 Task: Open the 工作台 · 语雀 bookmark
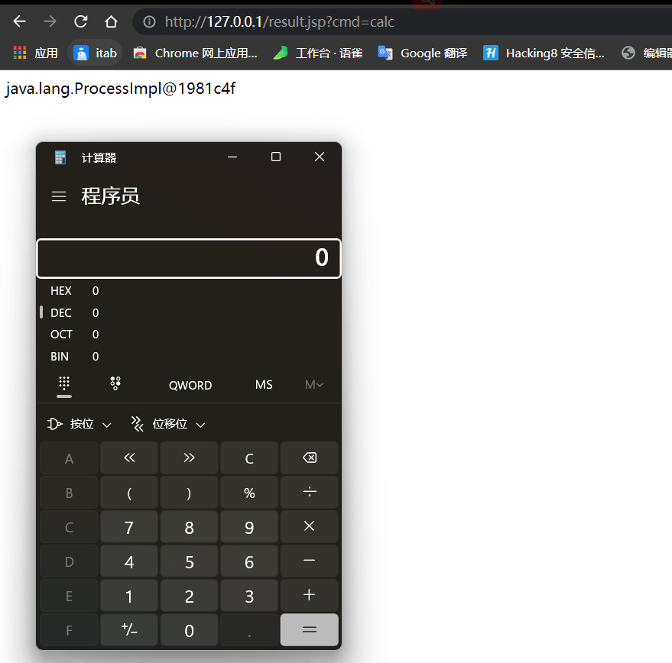318,53
